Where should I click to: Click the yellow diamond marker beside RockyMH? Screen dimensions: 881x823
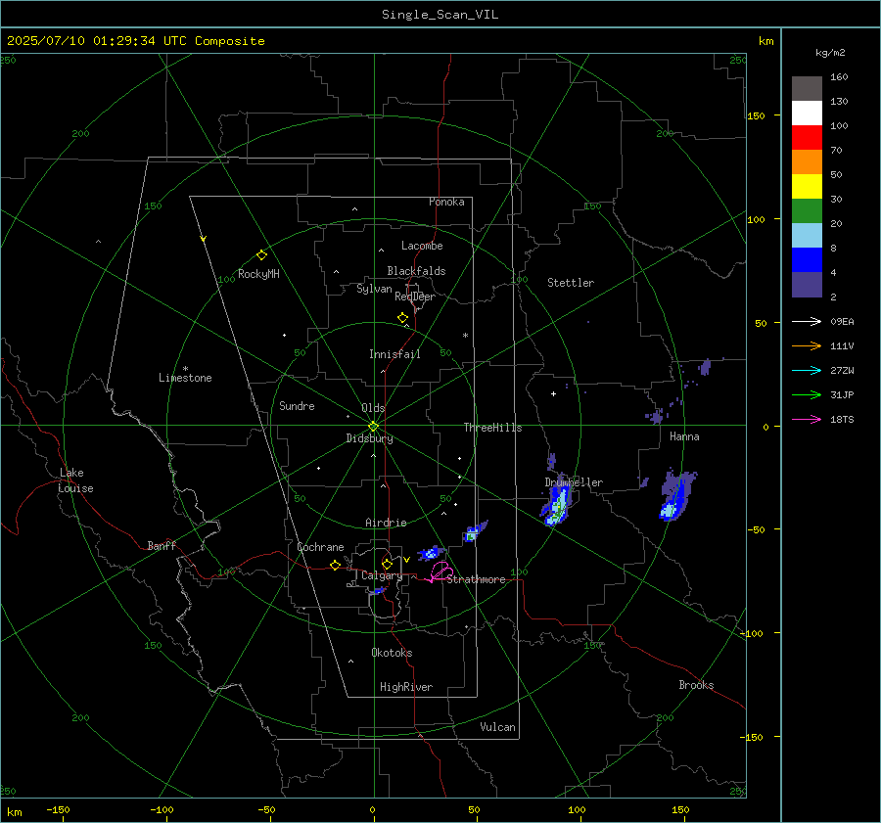(x=261, y=255)
